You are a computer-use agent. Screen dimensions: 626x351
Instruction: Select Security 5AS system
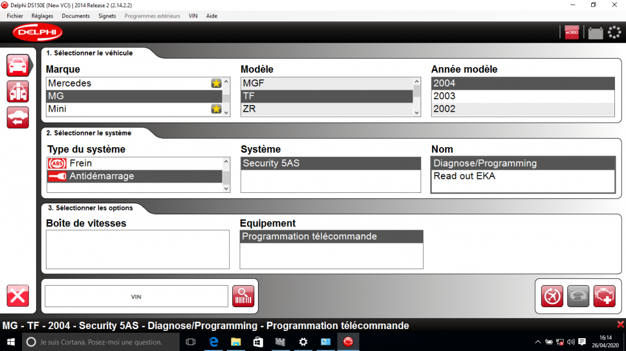coord(331,163)
